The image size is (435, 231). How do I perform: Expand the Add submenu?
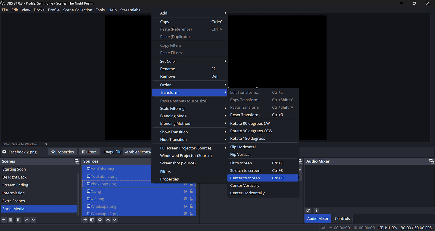tap(189, 13)
